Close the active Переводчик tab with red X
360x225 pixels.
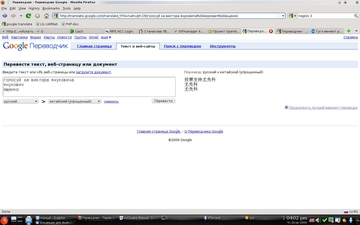[x=271, y=31]
